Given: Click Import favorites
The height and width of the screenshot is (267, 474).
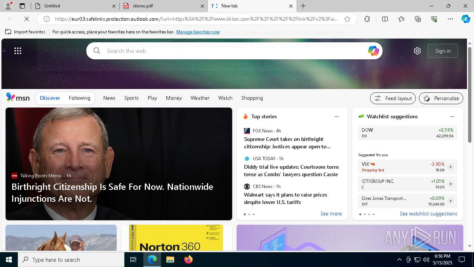Looking at the screenshot, I should pyautogui.click(x=25, y=32).
